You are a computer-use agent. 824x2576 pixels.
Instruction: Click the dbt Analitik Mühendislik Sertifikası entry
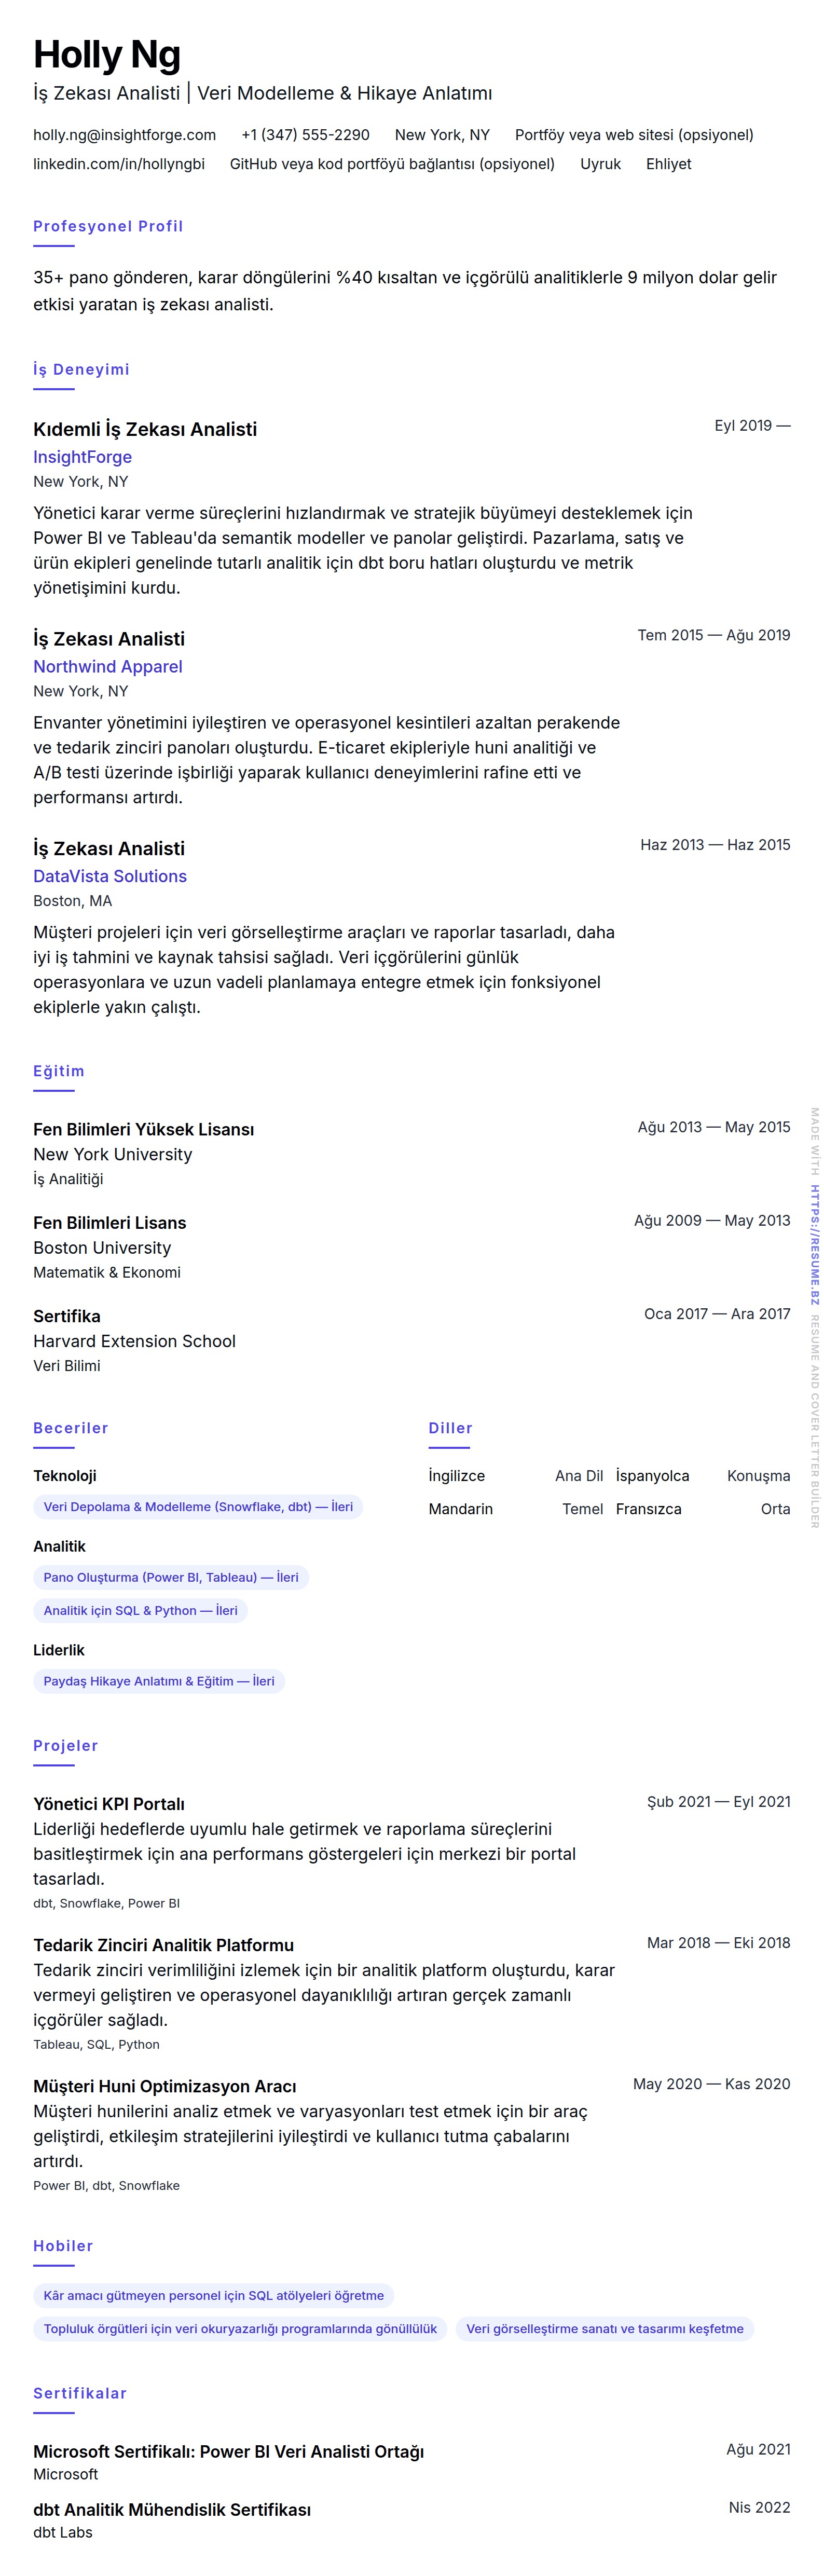[x=172, y=2509]
